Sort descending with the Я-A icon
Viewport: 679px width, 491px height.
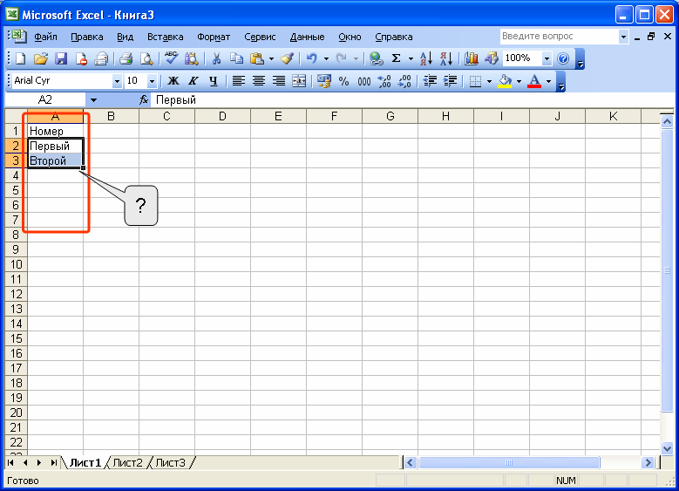coord(446,58)
